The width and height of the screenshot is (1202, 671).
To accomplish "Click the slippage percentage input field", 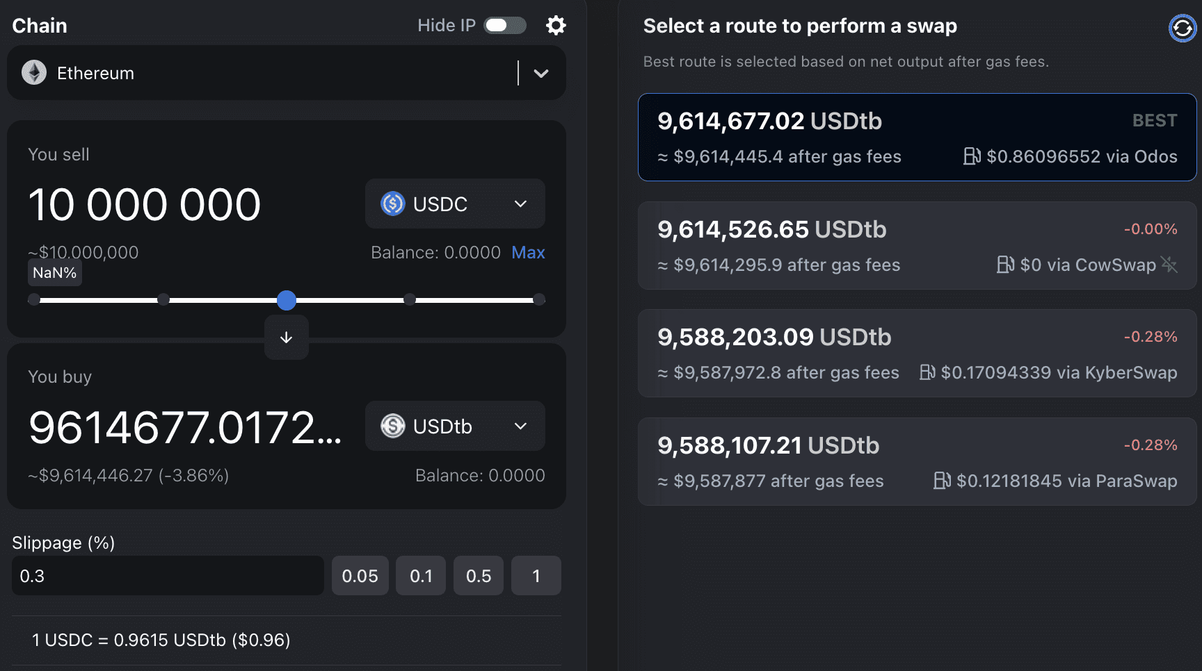I will (168, 576).
